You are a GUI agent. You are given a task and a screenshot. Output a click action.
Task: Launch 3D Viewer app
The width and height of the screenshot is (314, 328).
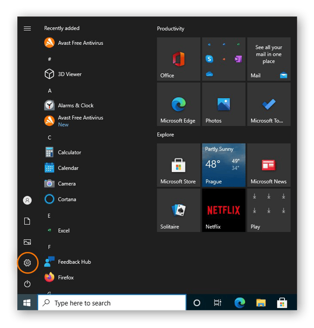click(63, 74)
